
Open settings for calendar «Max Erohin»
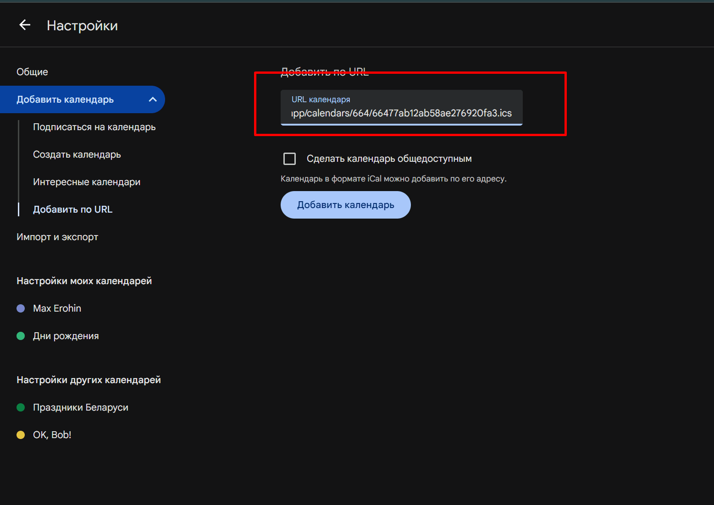(x=56, y=308)
